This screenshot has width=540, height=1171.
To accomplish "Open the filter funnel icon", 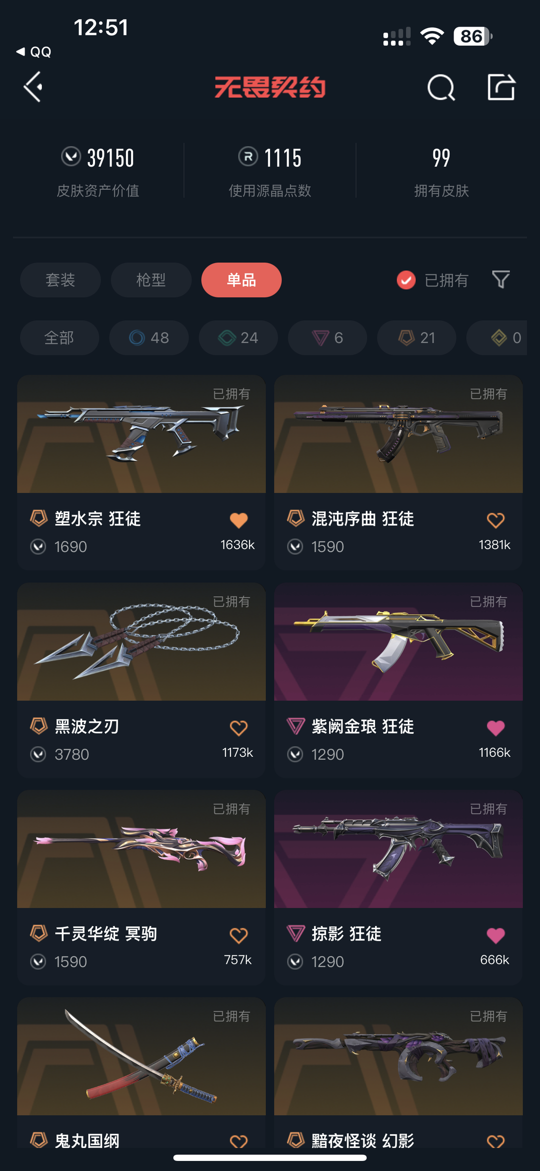I will pos(500,280).
